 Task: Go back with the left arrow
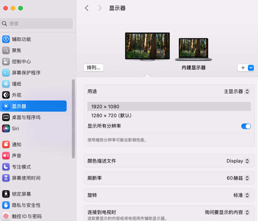(87, 8)
